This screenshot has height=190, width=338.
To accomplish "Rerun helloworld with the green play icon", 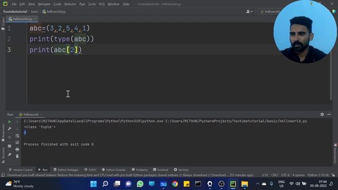I will coord(10,122).
